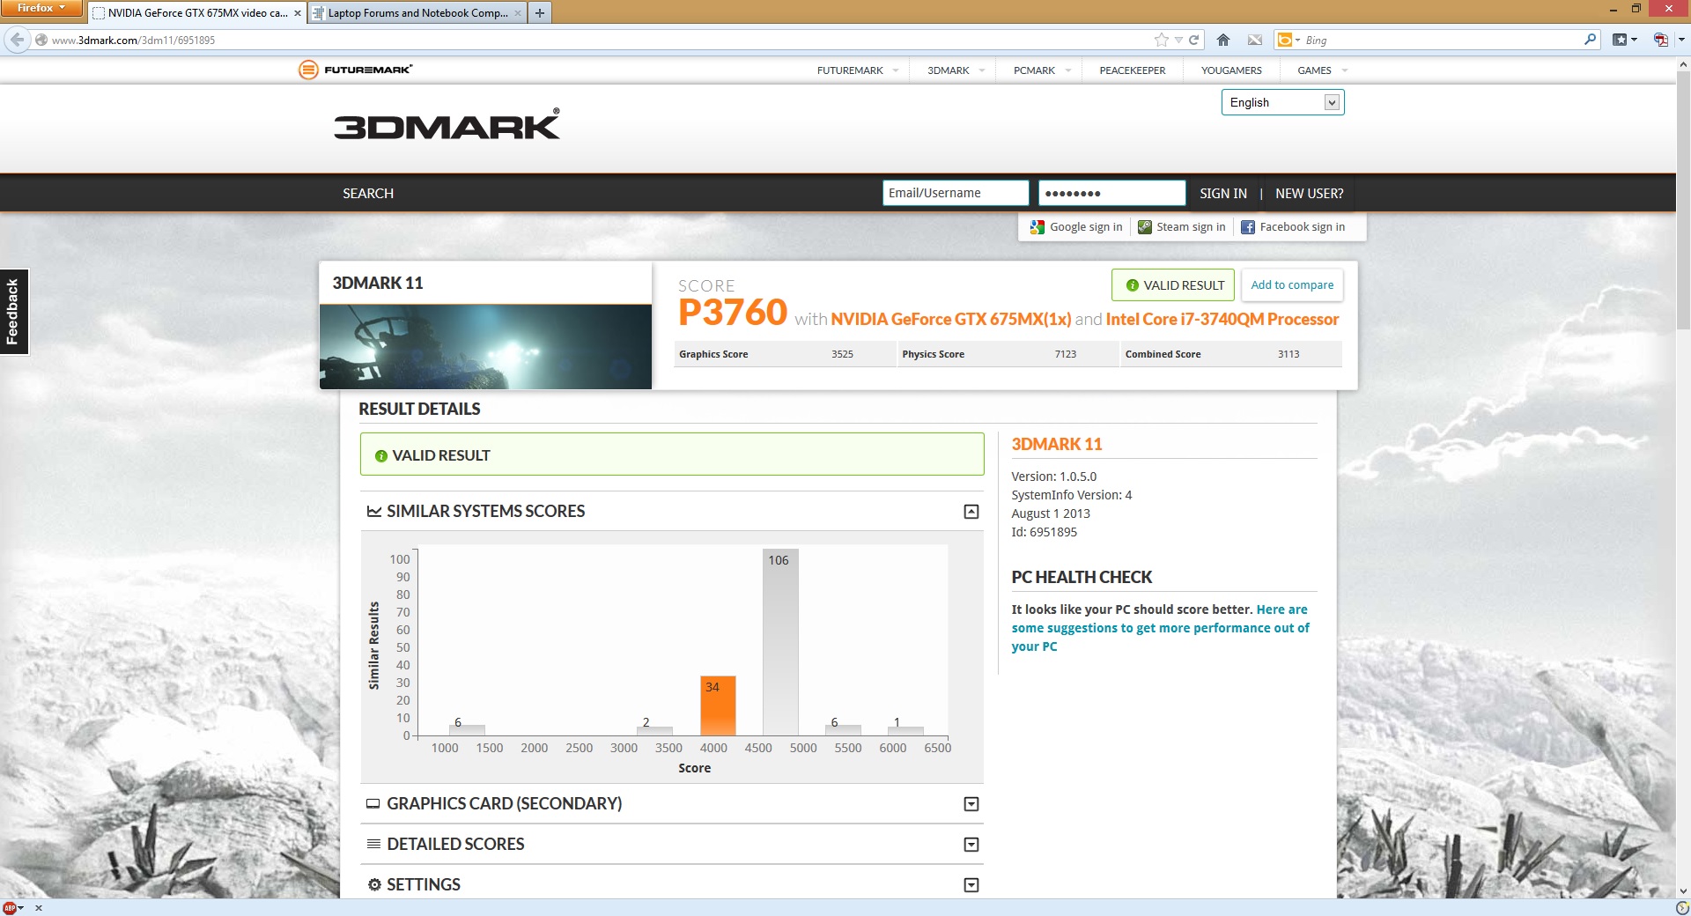The image size is (1691, 916).
Task: Switch to the NVIDIA GeForce GTX 675MX tab
Action: pyautogui.click(x=196, y=13)
